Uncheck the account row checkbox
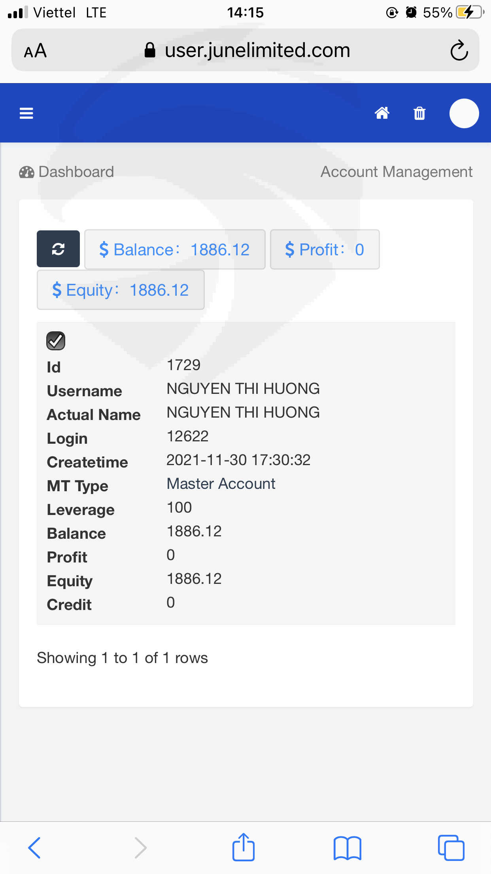Image resolution: width=491 pixels, height=874 pixels. [56, 341]
